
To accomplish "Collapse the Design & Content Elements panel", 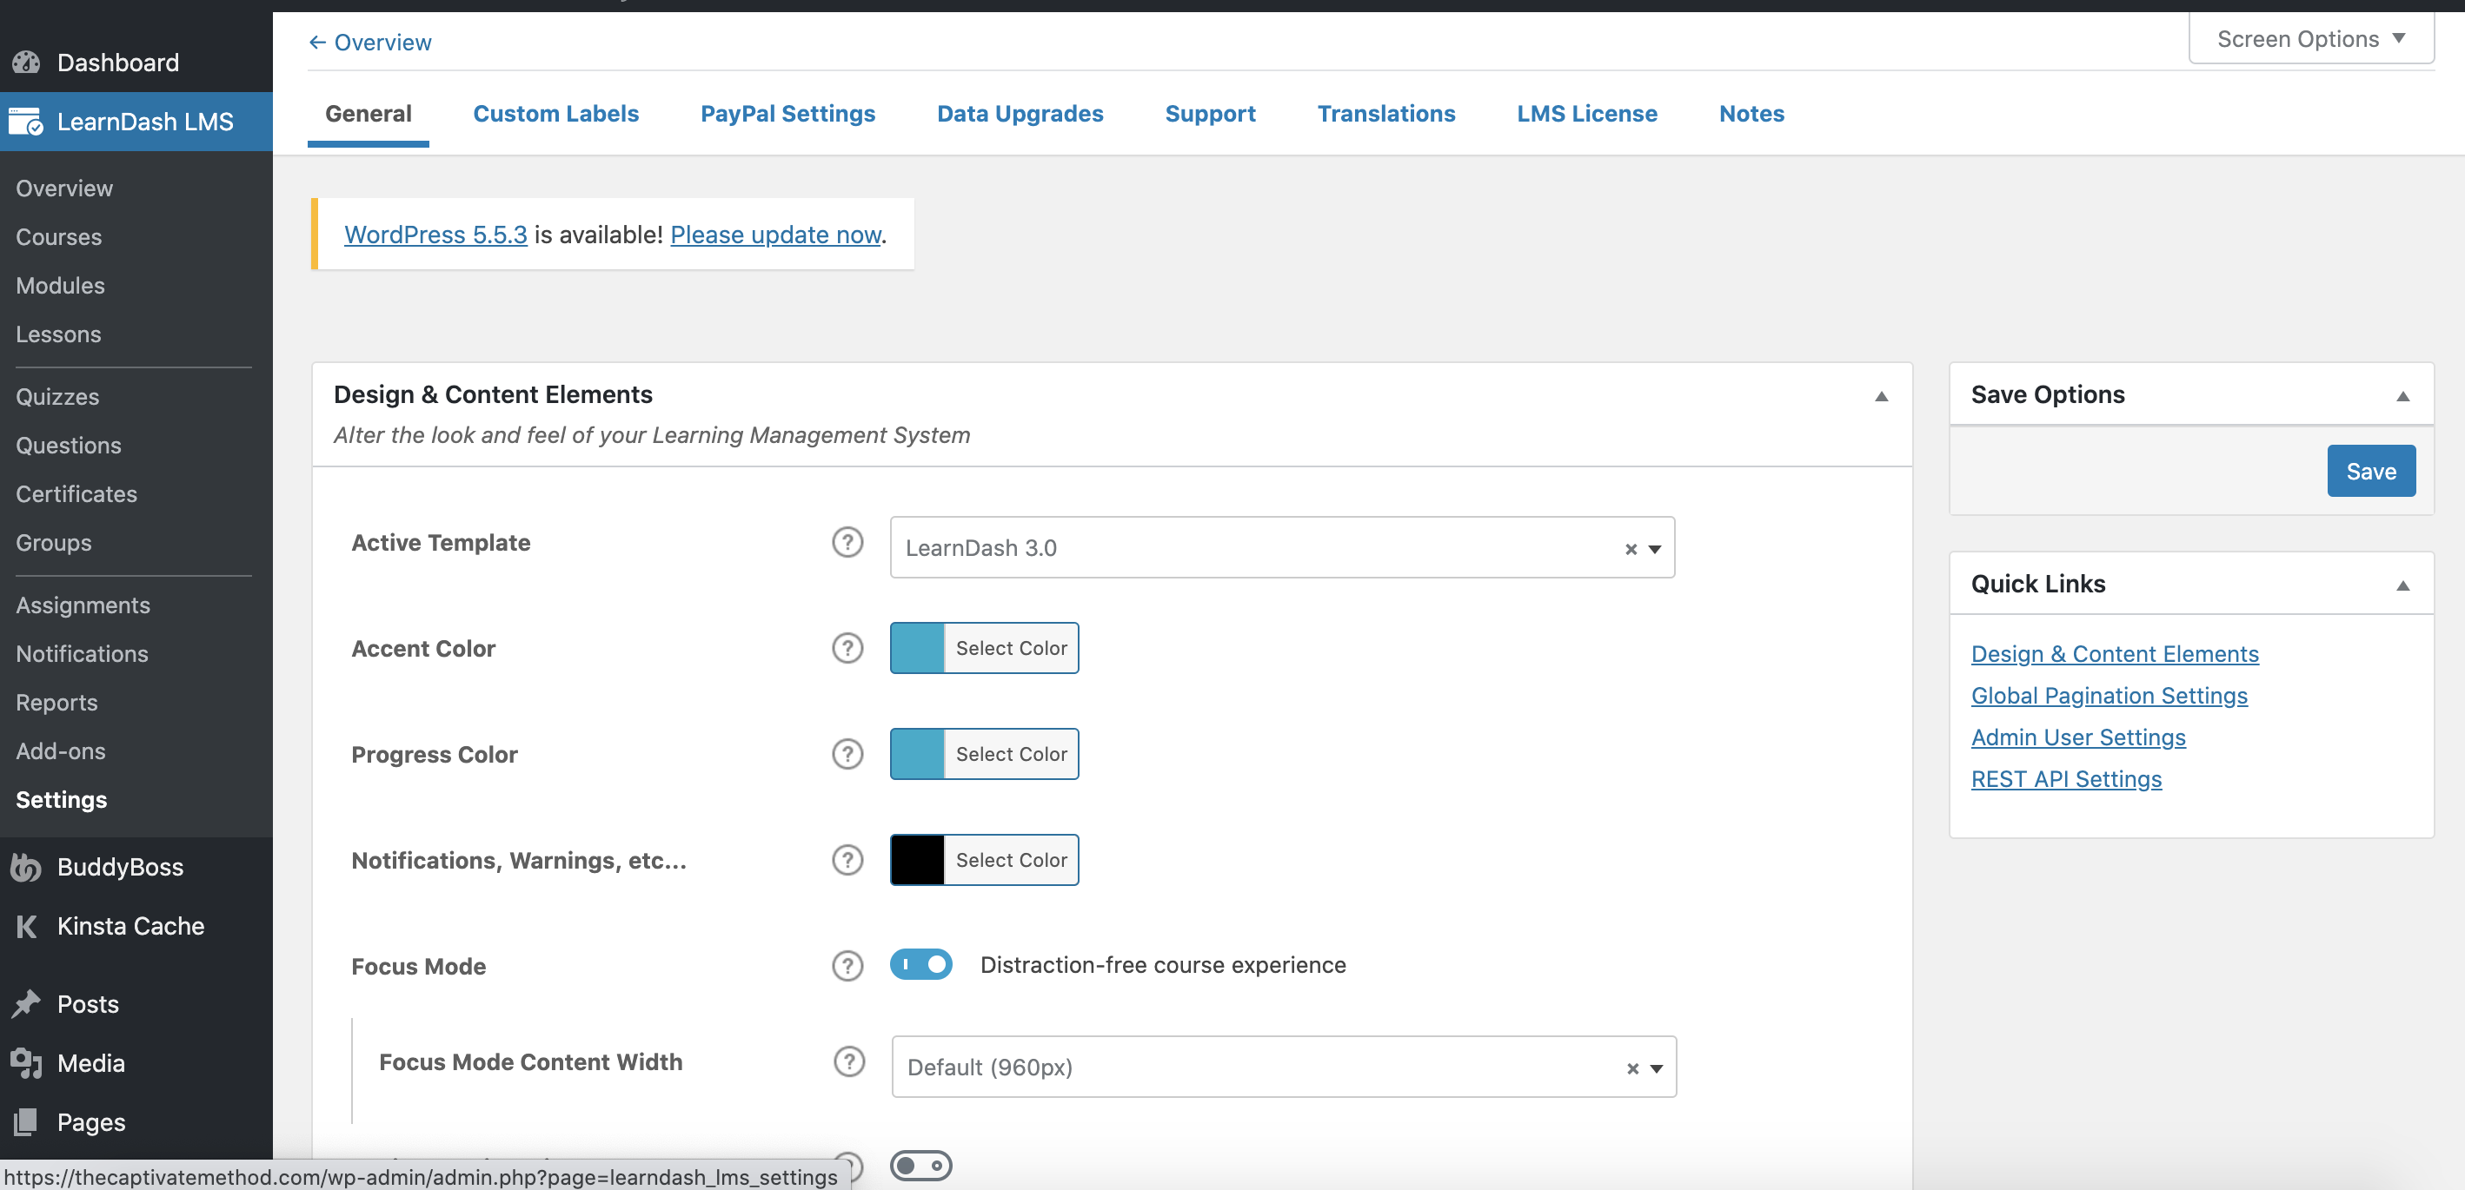I will 1881,396.
